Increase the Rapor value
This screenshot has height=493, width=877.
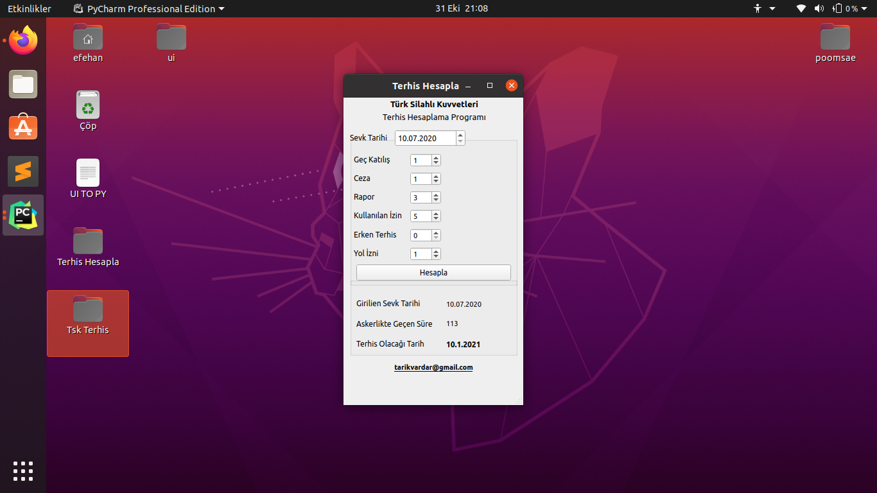pos(436,195)
